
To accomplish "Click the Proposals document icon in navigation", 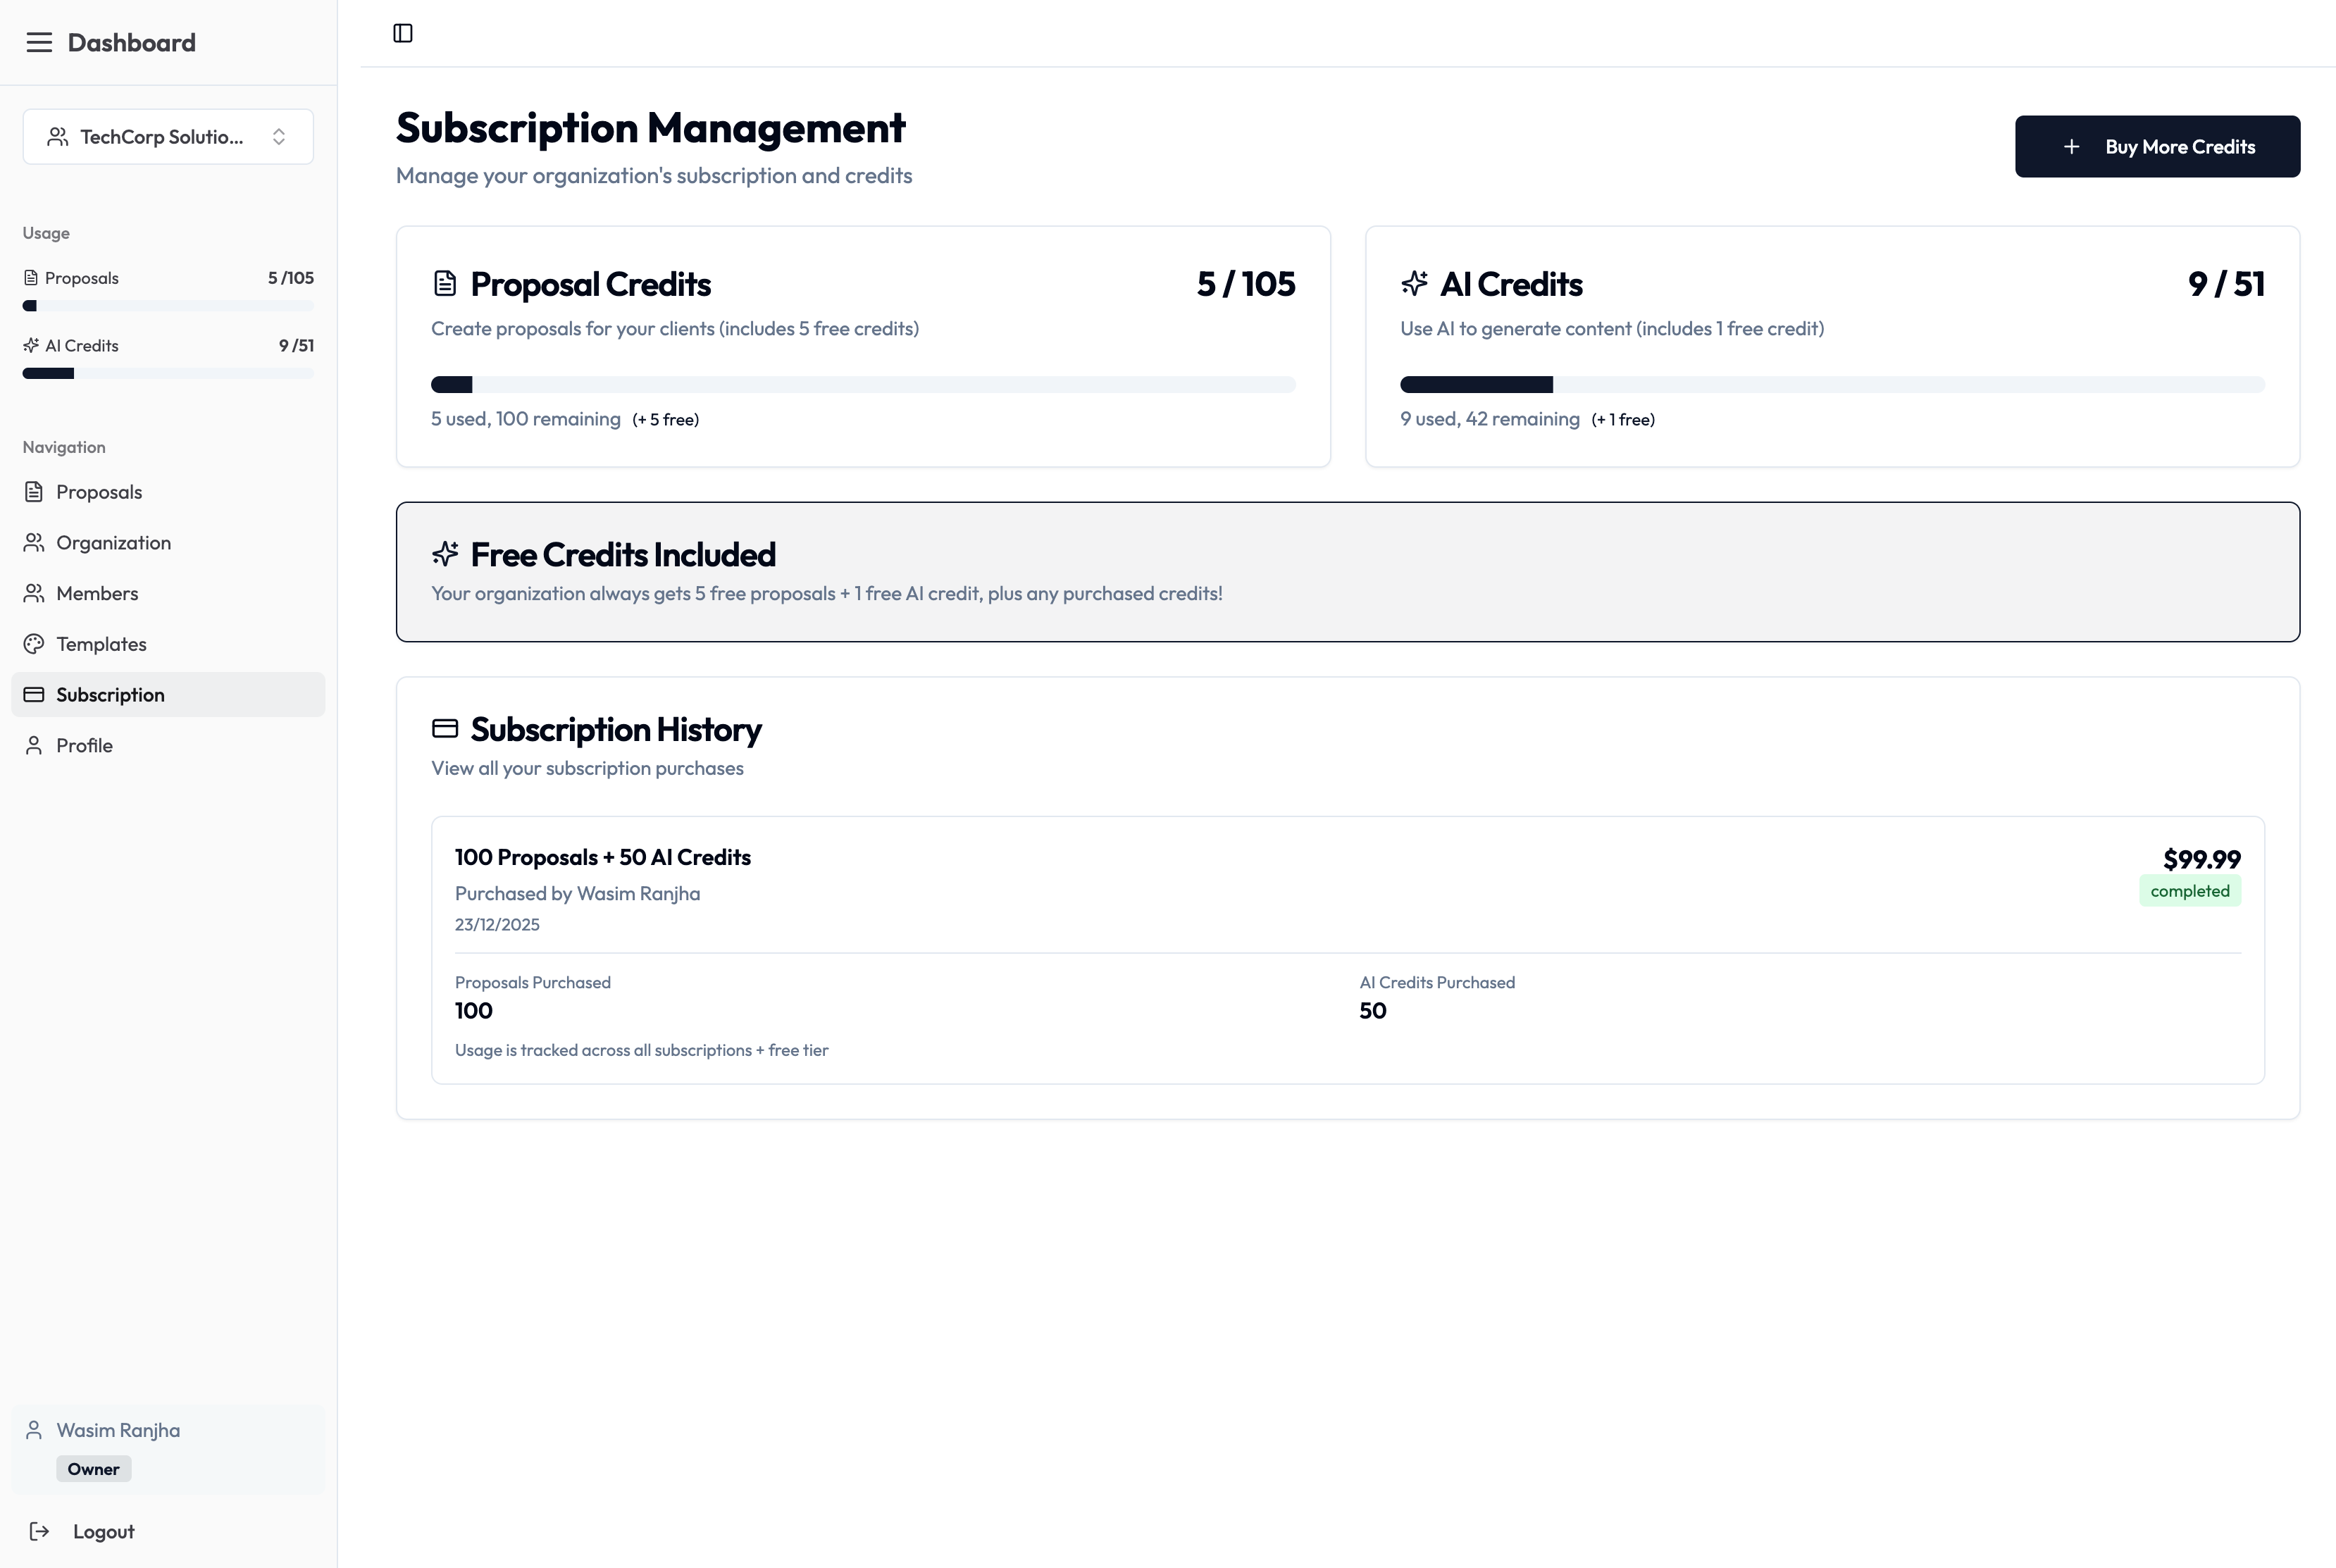I will pyautogui.click(x=34, y=492).
